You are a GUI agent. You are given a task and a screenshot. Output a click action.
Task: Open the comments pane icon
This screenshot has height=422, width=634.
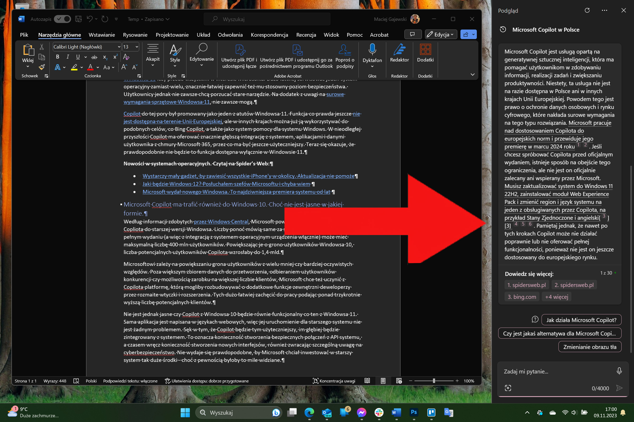(413, 34)
